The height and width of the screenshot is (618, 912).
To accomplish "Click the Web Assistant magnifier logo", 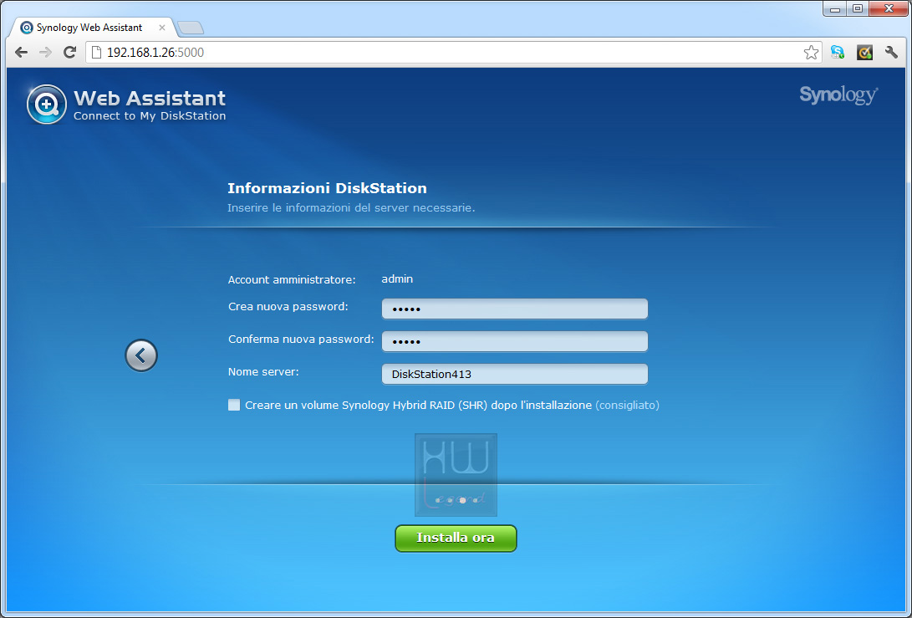I will pos(47,105).
